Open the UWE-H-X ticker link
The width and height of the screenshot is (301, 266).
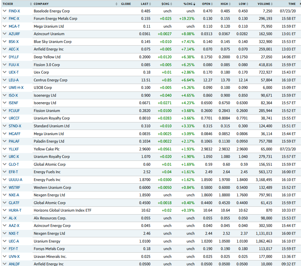pos(16,88)
